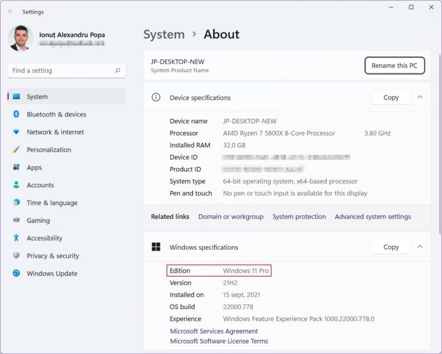Minimize the Settings window
The height and width of the screenshot is (354, 442).
(391, 7)
